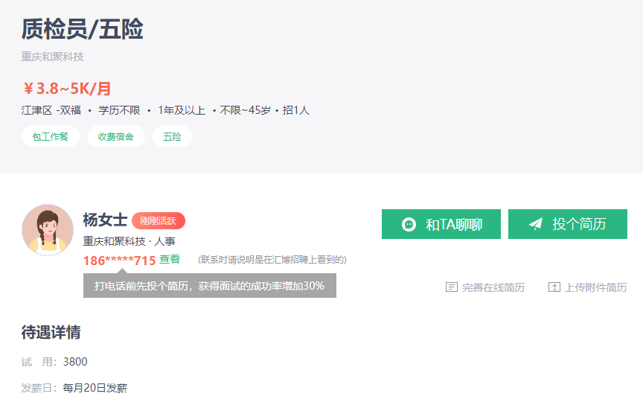Screen dimensions: 643x408
Task: Submit resume with 投个简历 button
Action: pyautogui.click(x=568, y=224)
